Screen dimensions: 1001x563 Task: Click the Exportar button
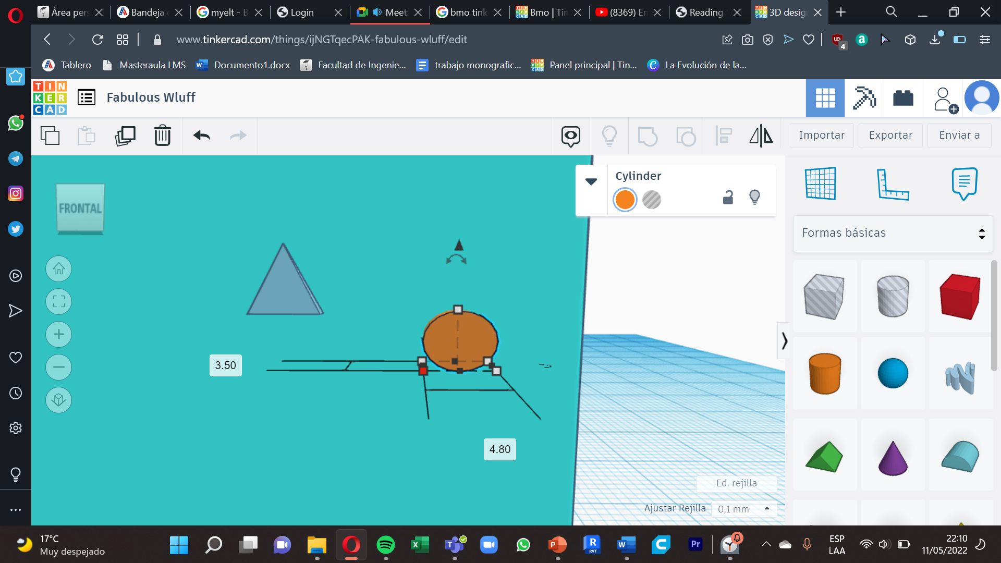click(x=890, y=136)
